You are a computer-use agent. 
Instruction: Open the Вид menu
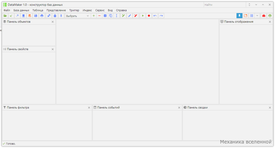[110, 10]
